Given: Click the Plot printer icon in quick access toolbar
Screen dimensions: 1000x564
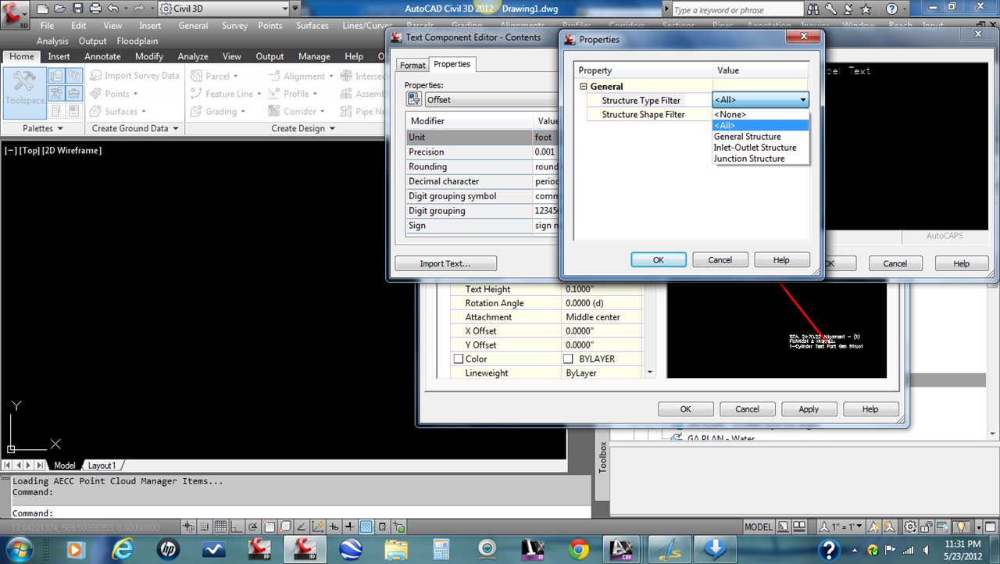Looking at the screenshot, I should click(x=95, y=9).
